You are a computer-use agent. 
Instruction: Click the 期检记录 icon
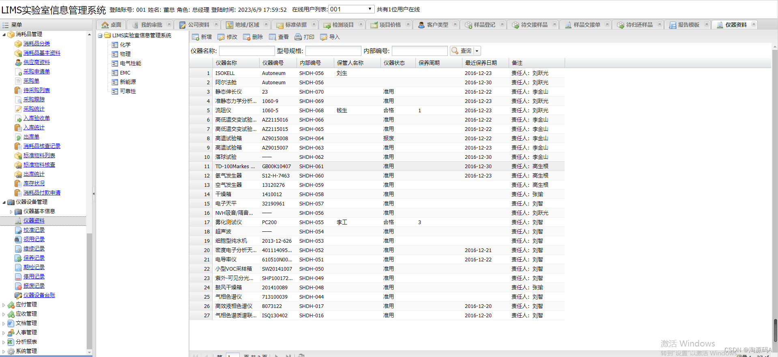18,267
